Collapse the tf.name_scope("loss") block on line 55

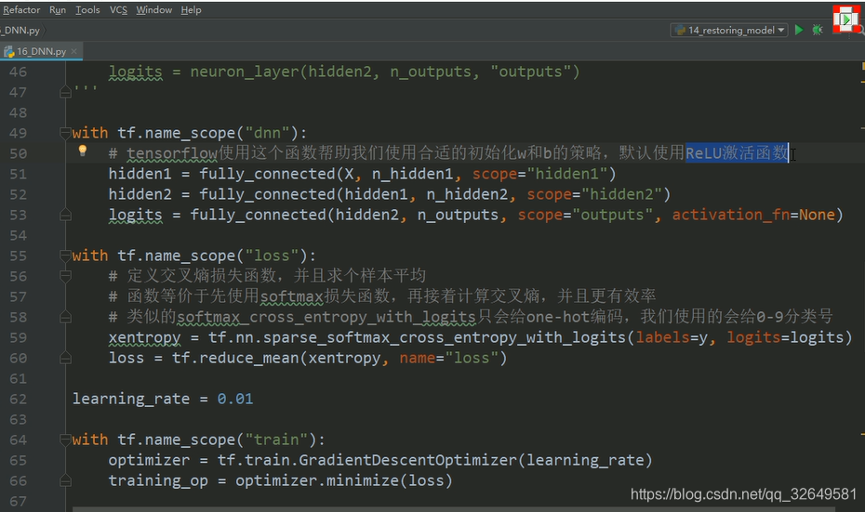(x=65, y=256)
